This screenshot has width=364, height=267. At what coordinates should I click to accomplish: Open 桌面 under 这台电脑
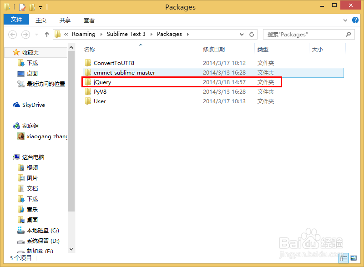point(28,220)
